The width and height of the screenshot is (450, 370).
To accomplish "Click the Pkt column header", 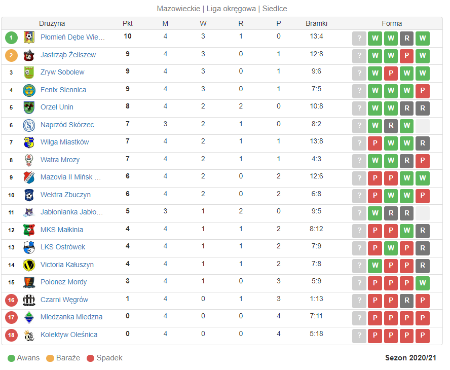I will coord(127,23).
